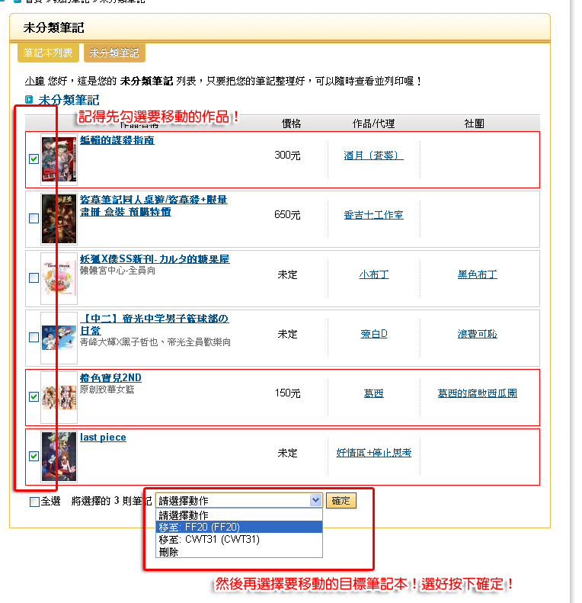Click the 650元 price cell

287,215
